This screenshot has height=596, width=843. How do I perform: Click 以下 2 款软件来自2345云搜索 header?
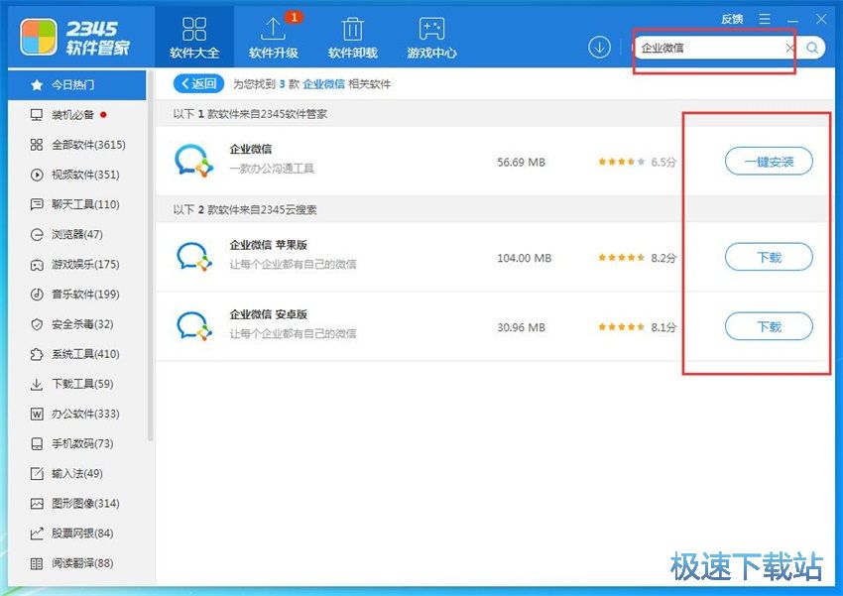click(245, 209)
